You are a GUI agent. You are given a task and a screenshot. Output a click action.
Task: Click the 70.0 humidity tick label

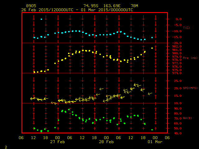click(x=178, y=119)
